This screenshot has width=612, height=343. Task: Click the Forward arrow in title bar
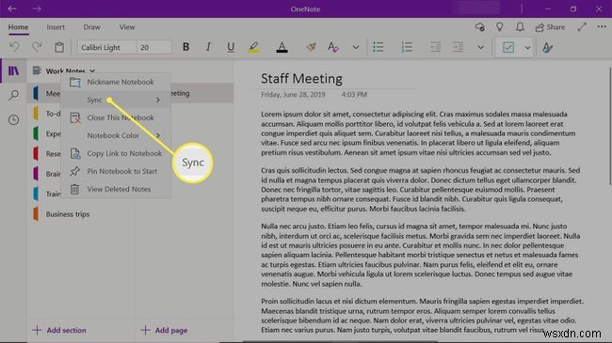pyautogui.click(x=37, y=8)
